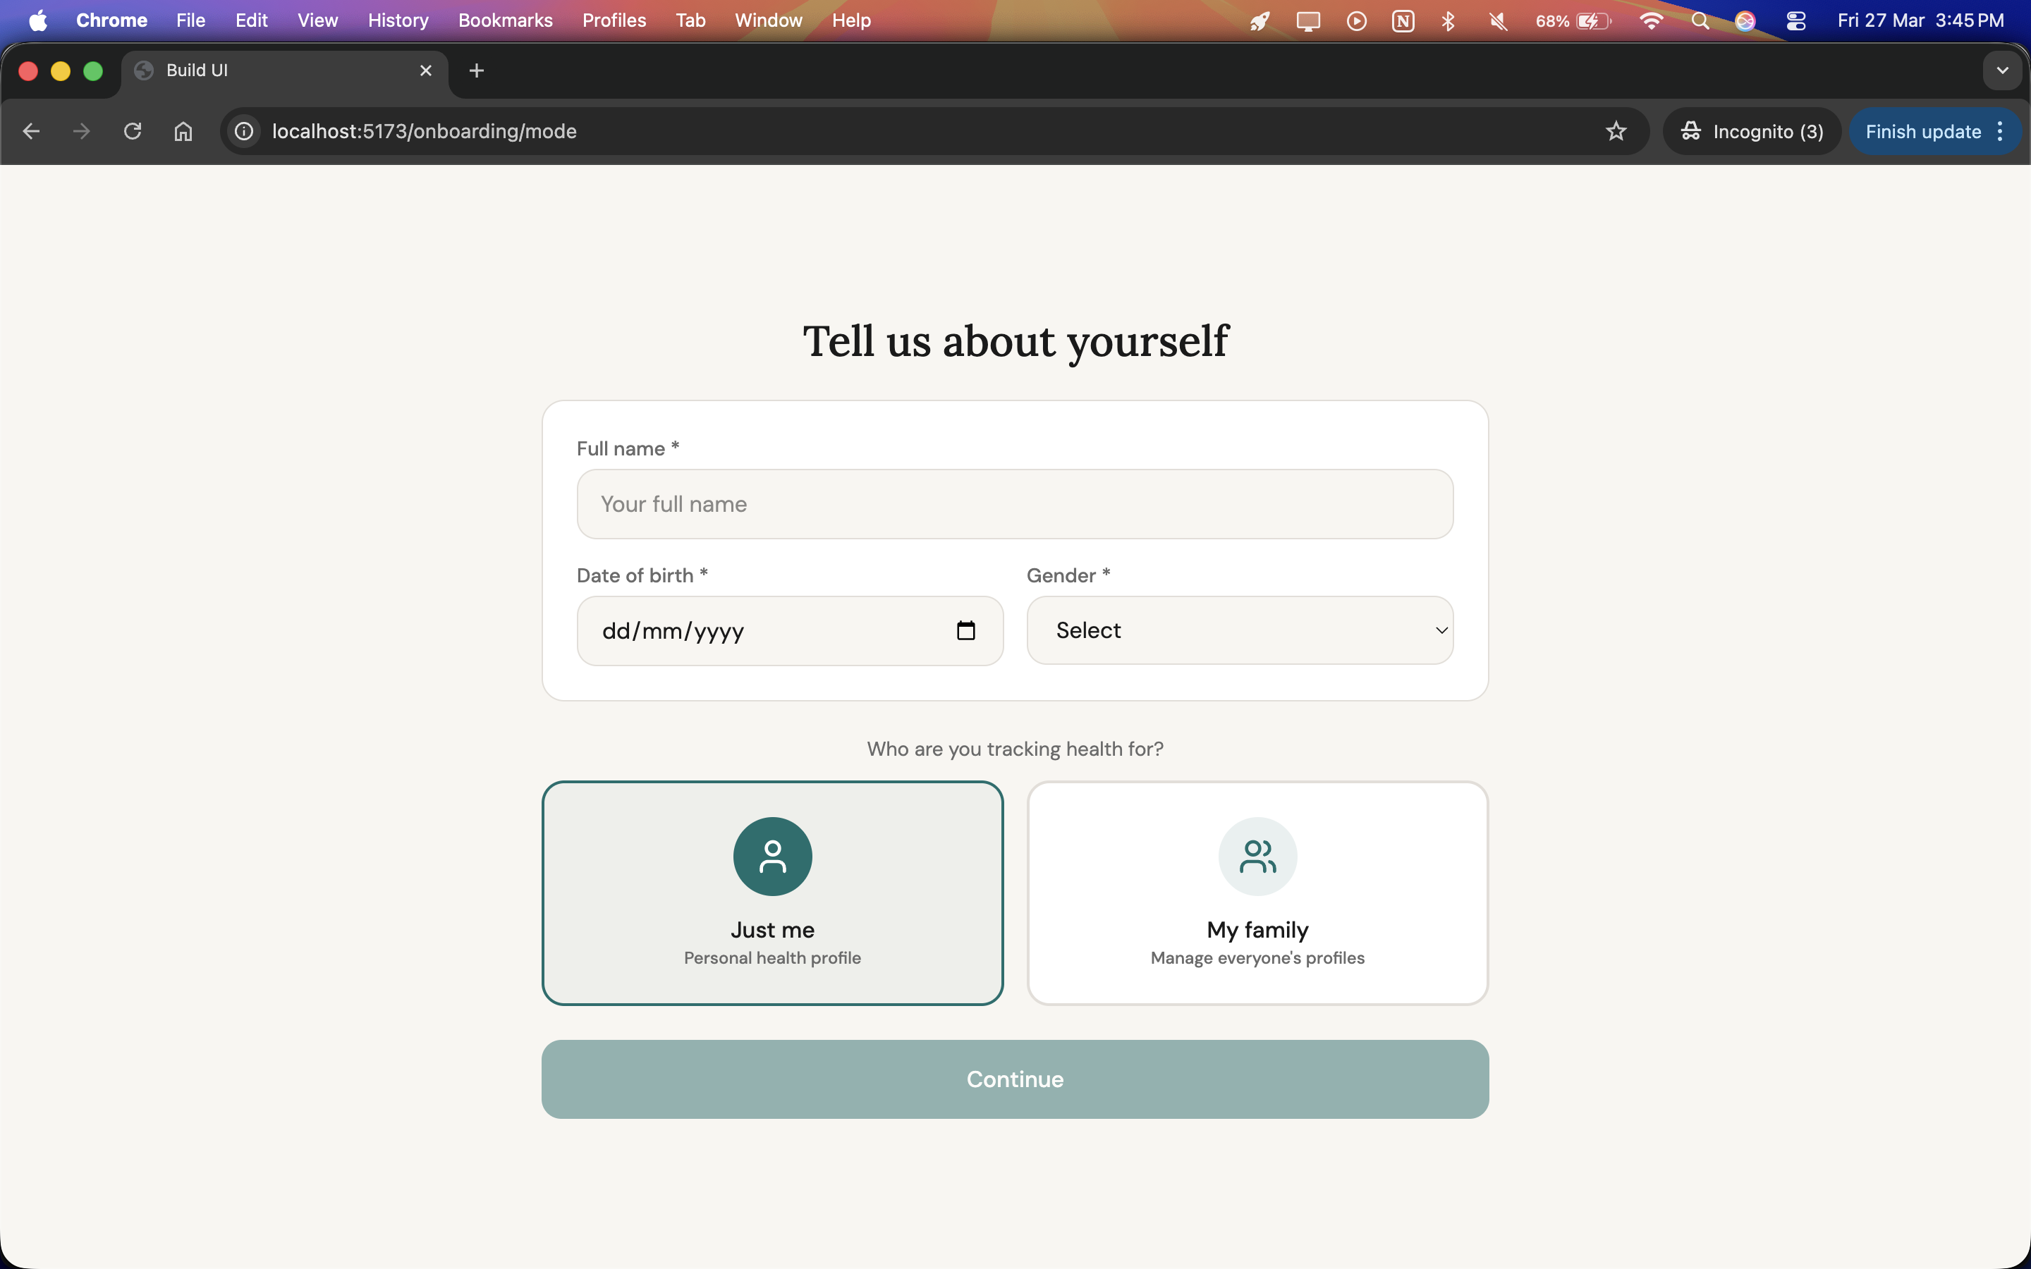2031x1269 pixels.
Task: Open the date of birth calendar picker
Action: (x=965, y=630)
